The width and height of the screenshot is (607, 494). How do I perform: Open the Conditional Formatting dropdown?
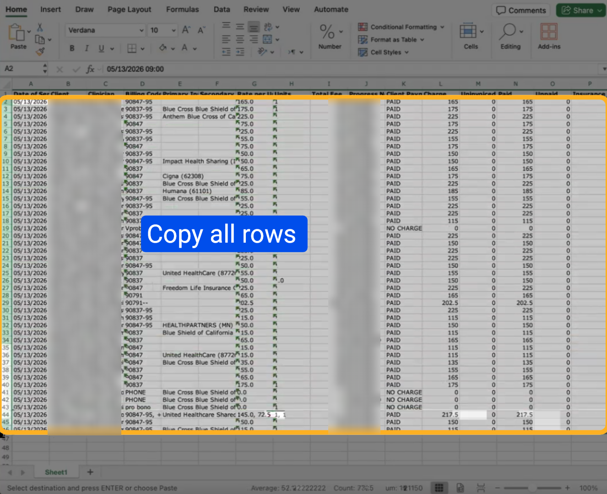pyautogui.click(x=401, y=27)
